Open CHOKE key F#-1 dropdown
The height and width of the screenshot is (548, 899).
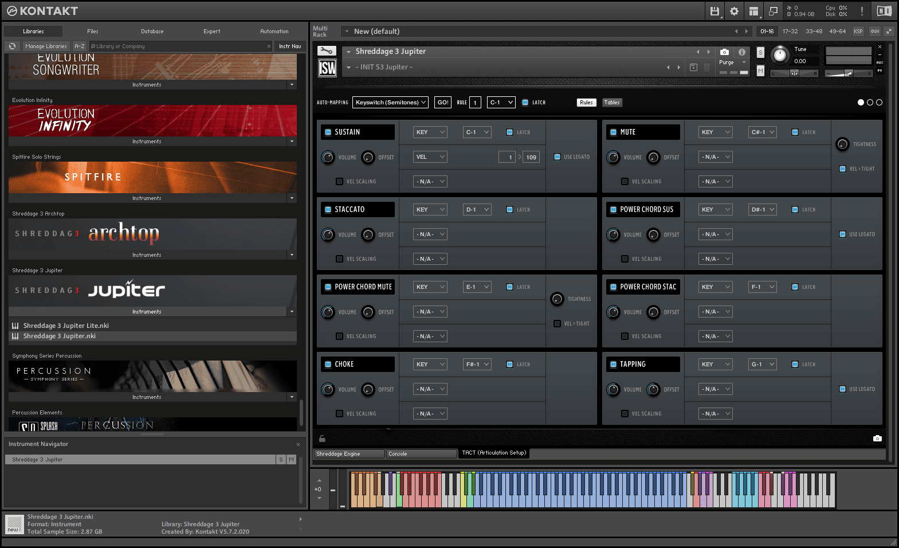pos(477,364)
